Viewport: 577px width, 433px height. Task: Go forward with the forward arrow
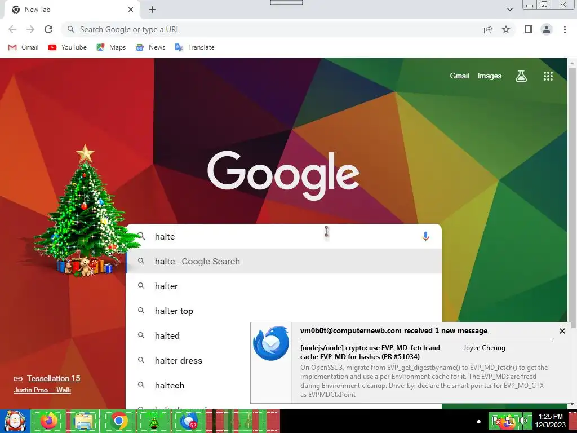pyautogui.click(x=30, y=29)
